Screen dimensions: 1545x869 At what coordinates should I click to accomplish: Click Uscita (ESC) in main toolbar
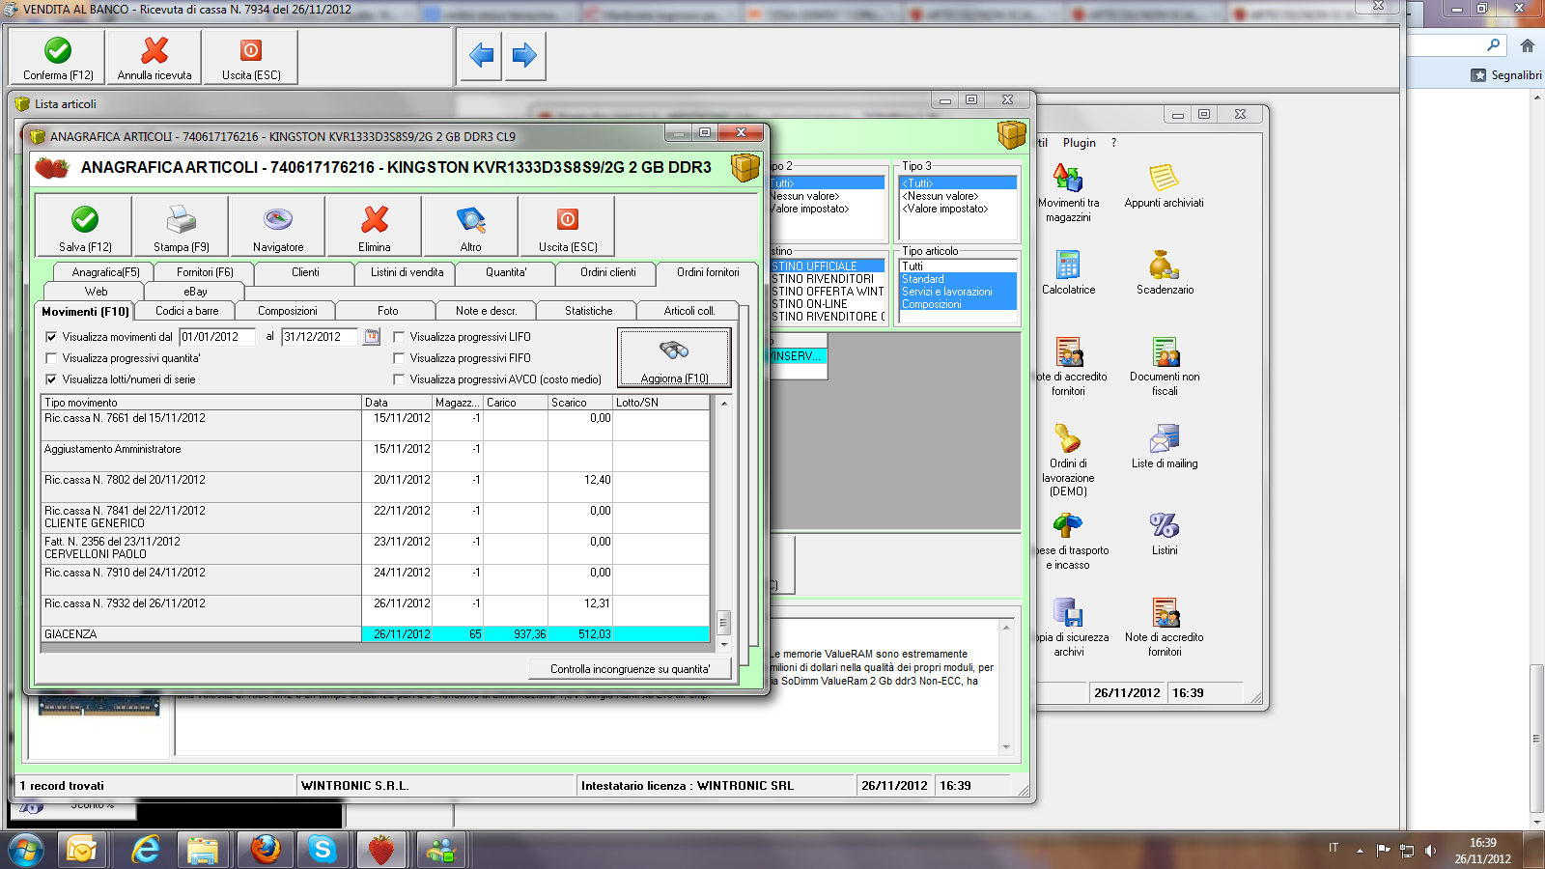point(251,58)
